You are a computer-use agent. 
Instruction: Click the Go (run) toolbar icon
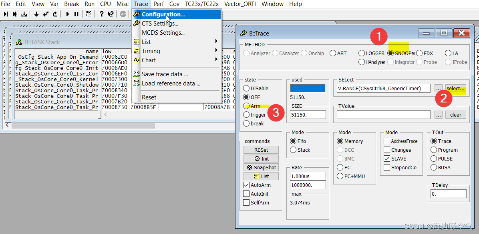point(67,14)
